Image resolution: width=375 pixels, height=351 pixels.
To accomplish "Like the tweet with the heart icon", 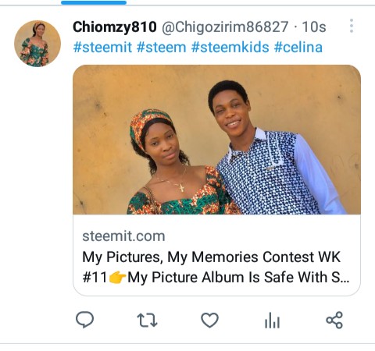I will pyautogui.click(x=209, y=320).
